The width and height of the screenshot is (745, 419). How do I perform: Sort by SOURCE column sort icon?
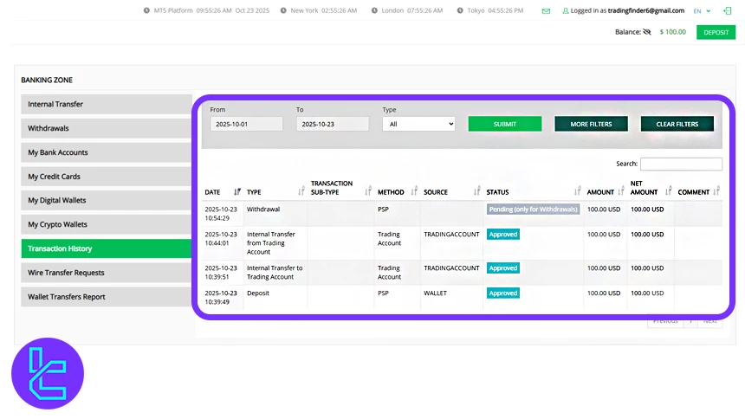tap(477, 191)
